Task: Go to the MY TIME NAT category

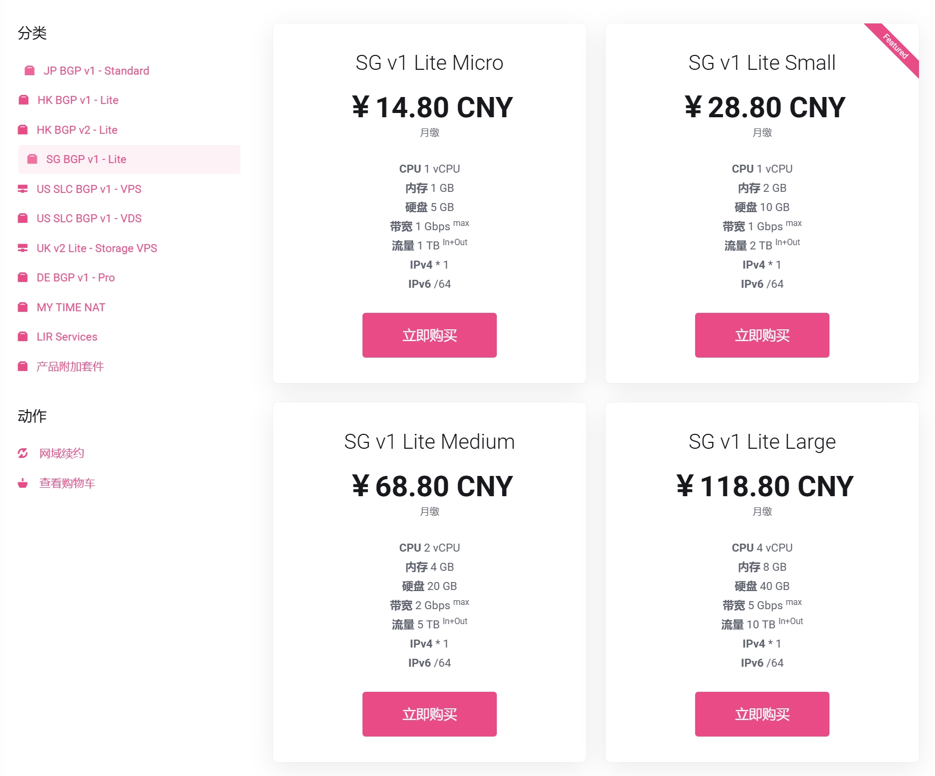Action: (x=71, y=308)
